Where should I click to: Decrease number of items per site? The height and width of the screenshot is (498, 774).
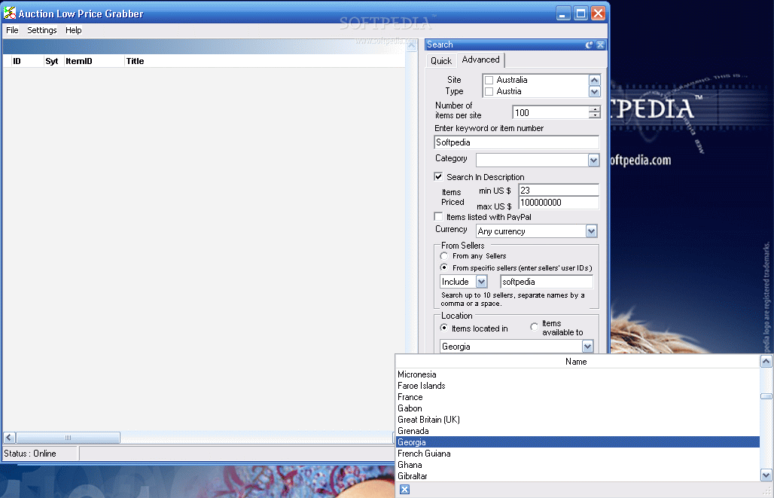[x=595, y=115]
